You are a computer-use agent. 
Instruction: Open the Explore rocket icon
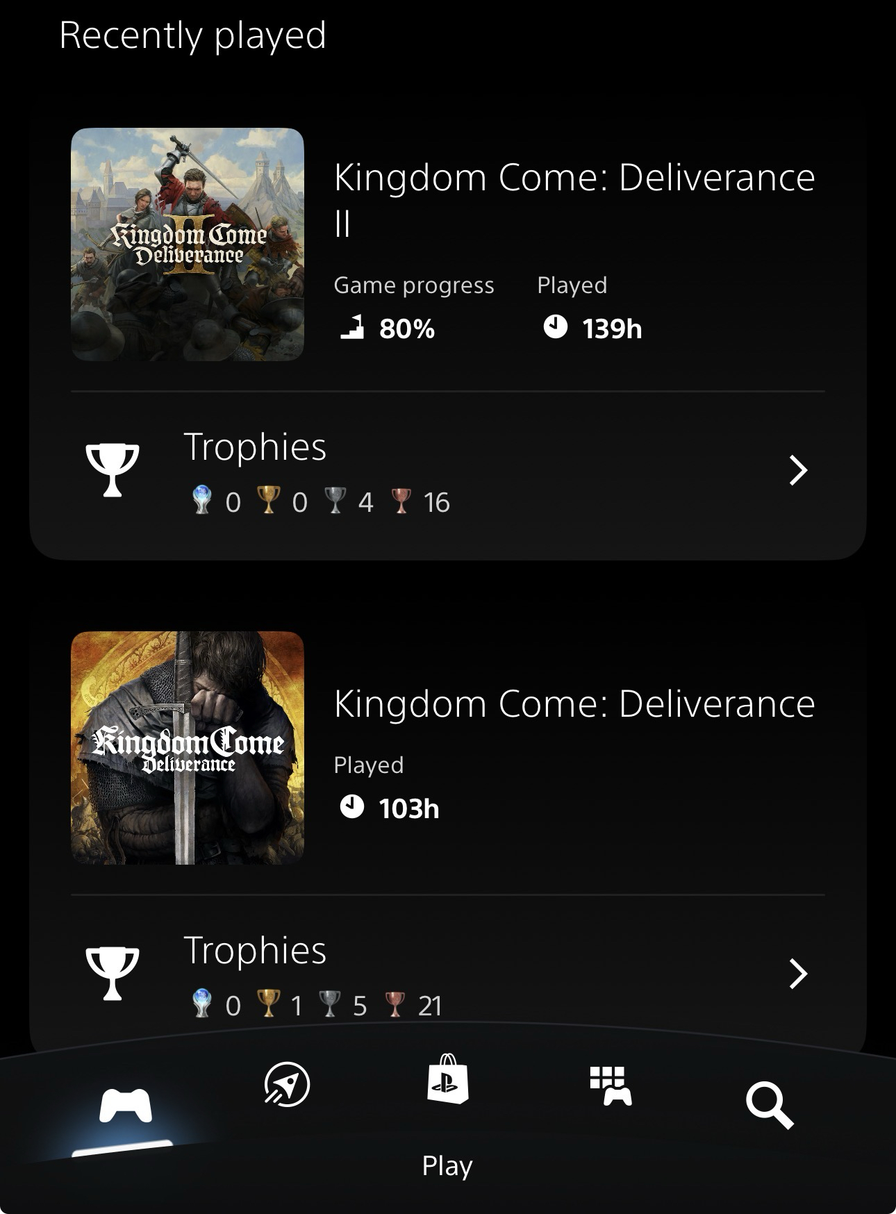[287, 1084]
